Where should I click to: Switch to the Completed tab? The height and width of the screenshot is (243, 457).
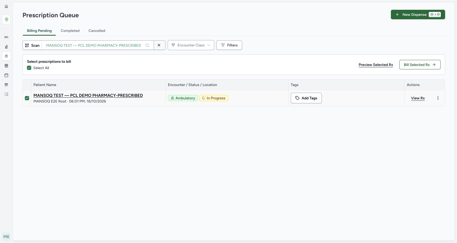[x=70, y=31]
